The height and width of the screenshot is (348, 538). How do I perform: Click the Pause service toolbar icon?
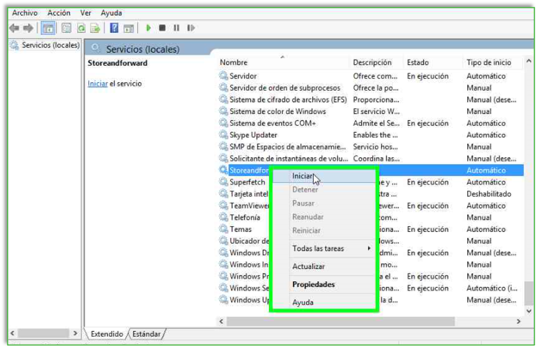click(x=176, y=28)
